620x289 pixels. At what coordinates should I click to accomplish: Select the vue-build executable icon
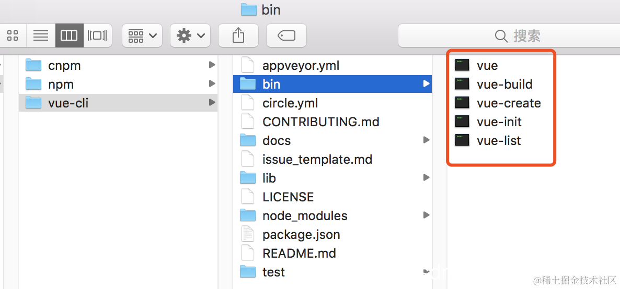pyautogui.click(x=462, y=84)
